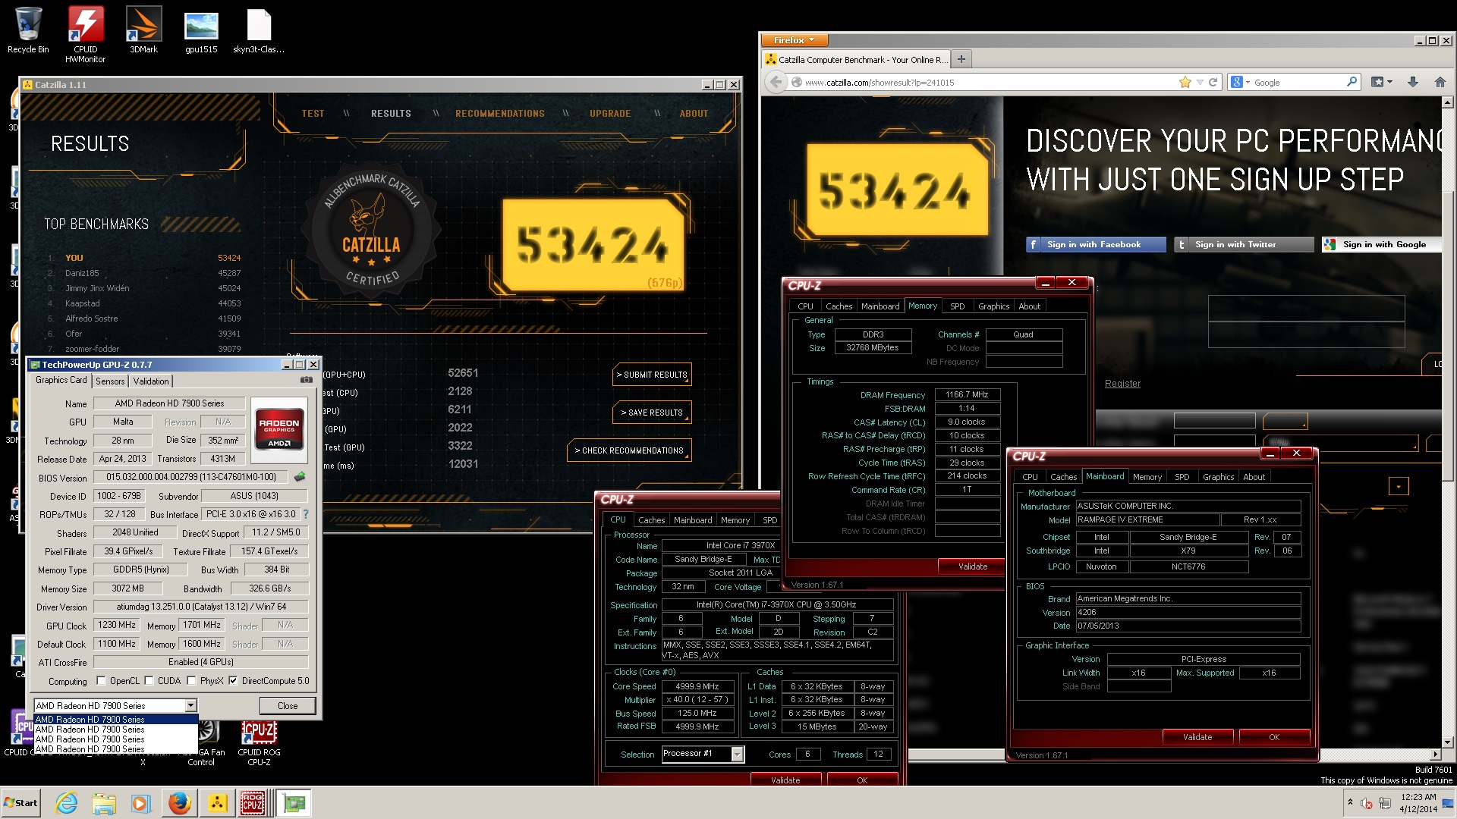Viewport: 1457px width, 819px height.
Task: Open CPUID HWMonitor desktop icon
Action: [86, 34]
